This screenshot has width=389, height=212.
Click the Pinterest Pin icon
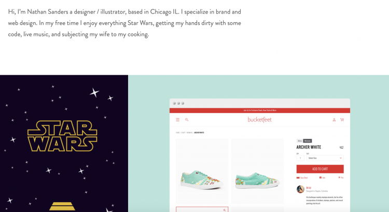point(339,178)
